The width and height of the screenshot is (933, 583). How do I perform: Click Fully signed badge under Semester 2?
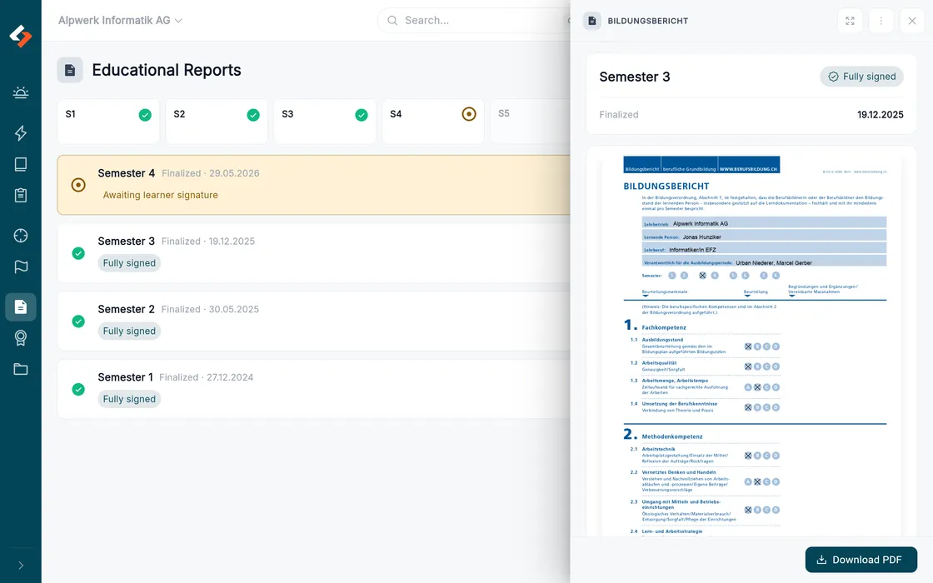click(129, 331)
